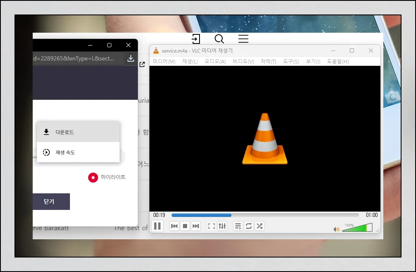The image size is (416, 272).
Task: Expand the 도구(S) menu
Action: (291, 62)
